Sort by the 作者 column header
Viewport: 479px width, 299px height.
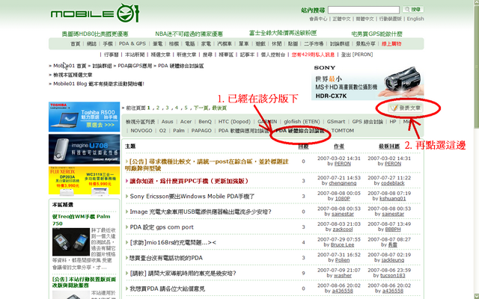click(339, 147)
